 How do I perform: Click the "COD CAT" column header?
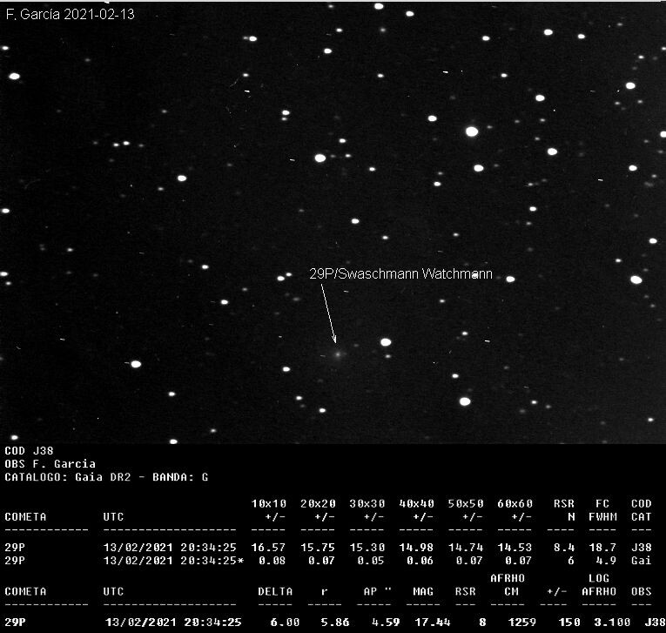(642, 510)
